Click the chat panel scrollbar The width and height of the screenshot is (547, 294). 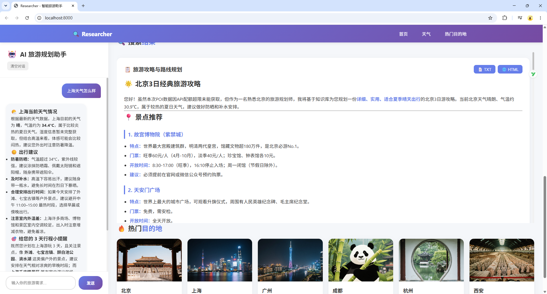click(x=107, y=154)
